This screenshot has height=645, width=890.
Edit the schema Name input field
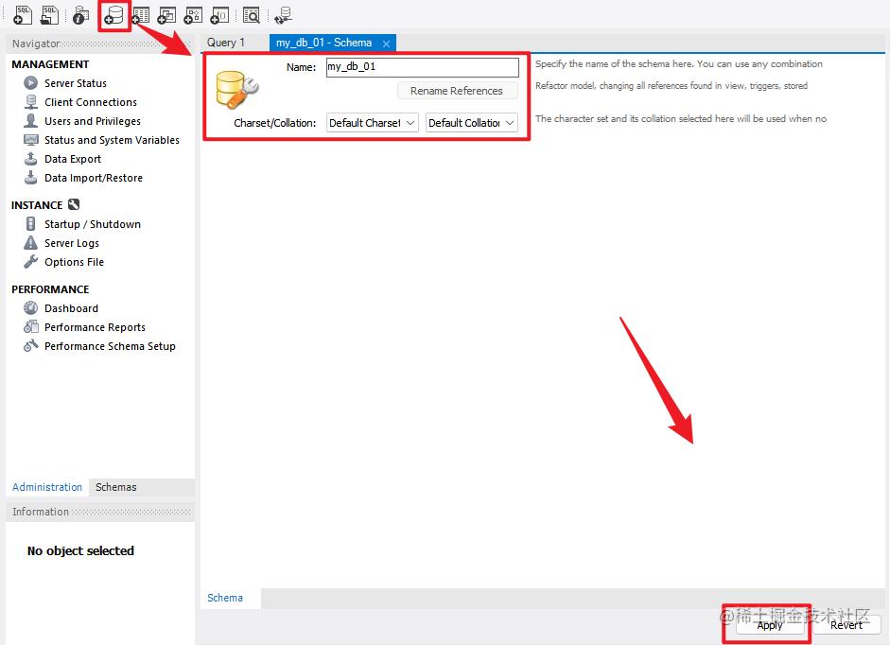coord(421,67)
